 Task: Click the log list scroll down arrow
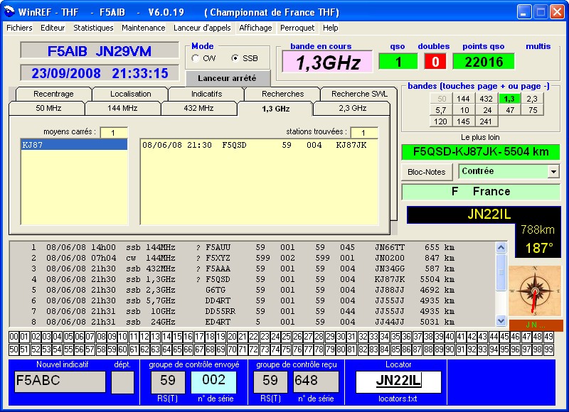point(501,320)
